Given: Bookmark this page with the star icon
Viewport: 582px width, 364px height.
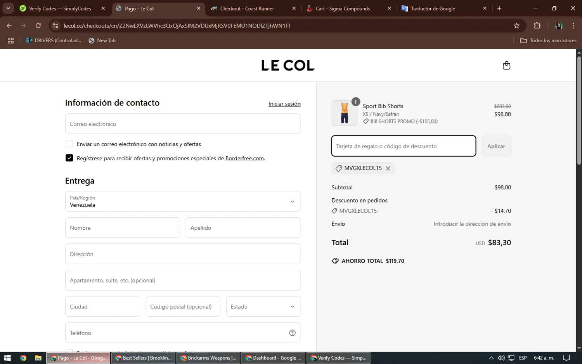Looking at the screenshot, I should (516, 26).
